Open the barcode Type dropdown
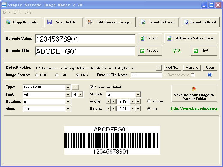Viewport: 223px width, 167px height. pos(68,87)
